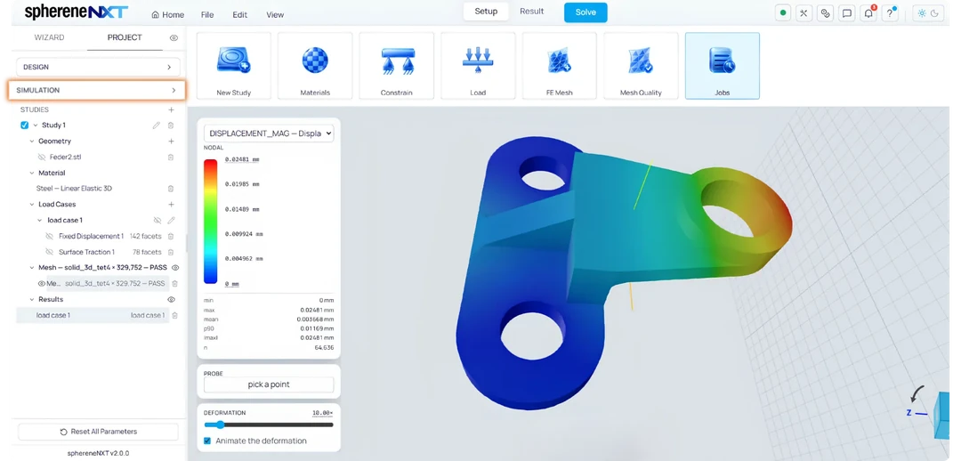Screen dimensions: 961x461
Task: Delete Surface Traction 1 with trash icon
Action: 171,252
